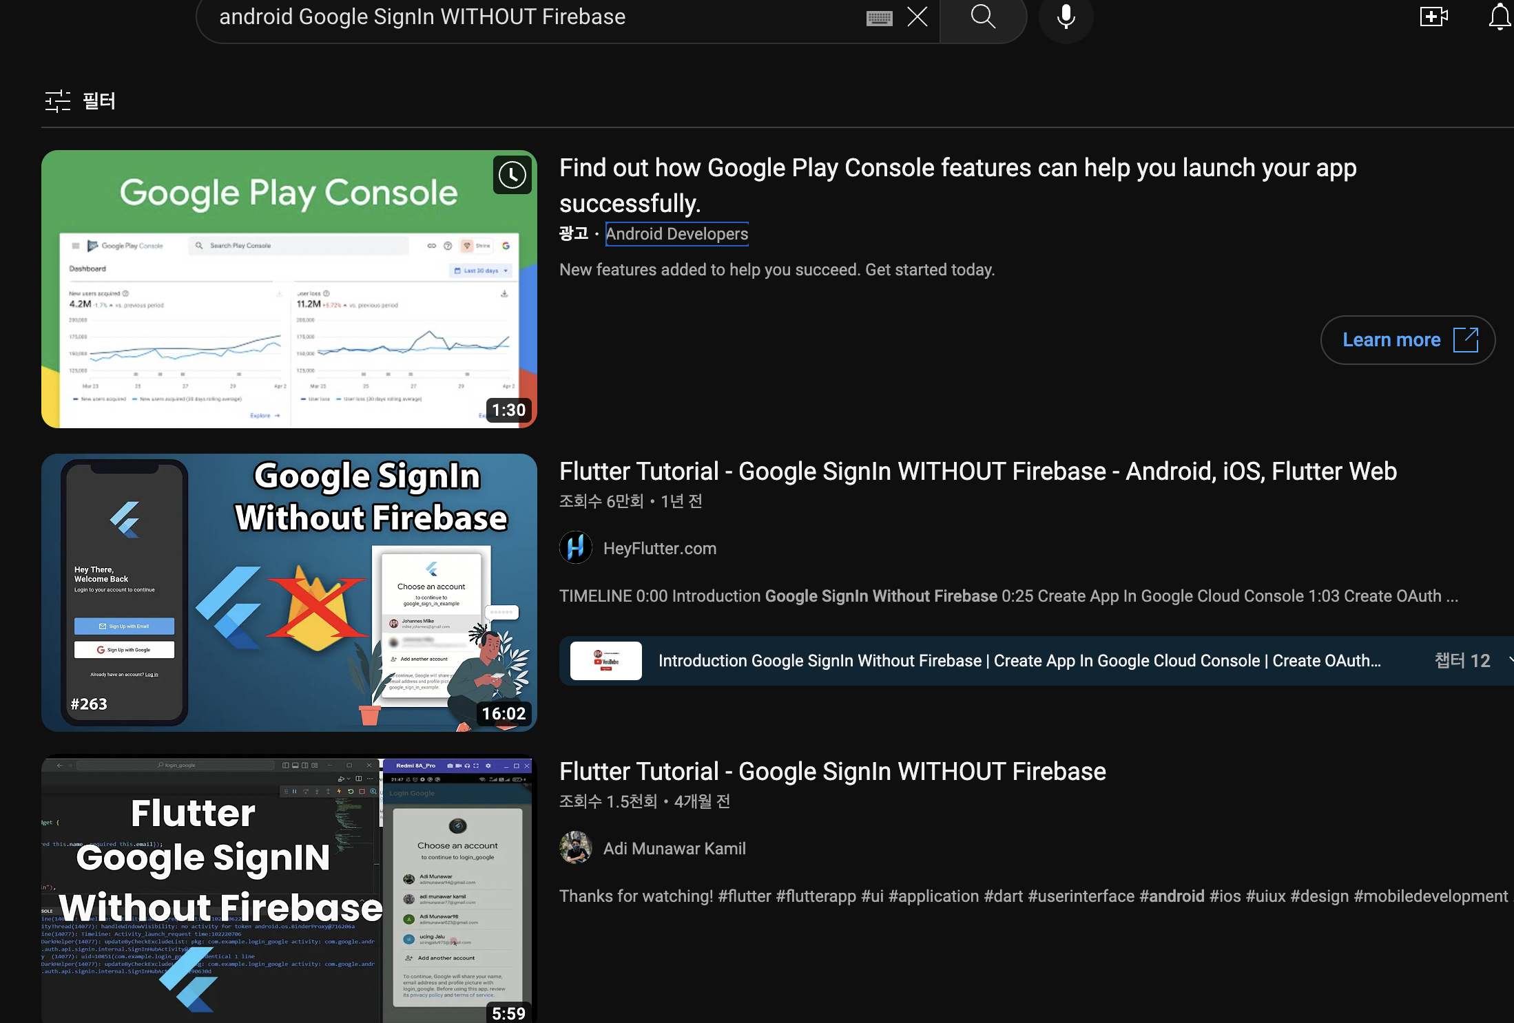
Task: Open the notifications bell
Action: tap(1500, 17)
